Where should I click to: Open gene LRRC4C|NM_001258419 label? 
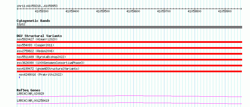(x=33, y=101)
